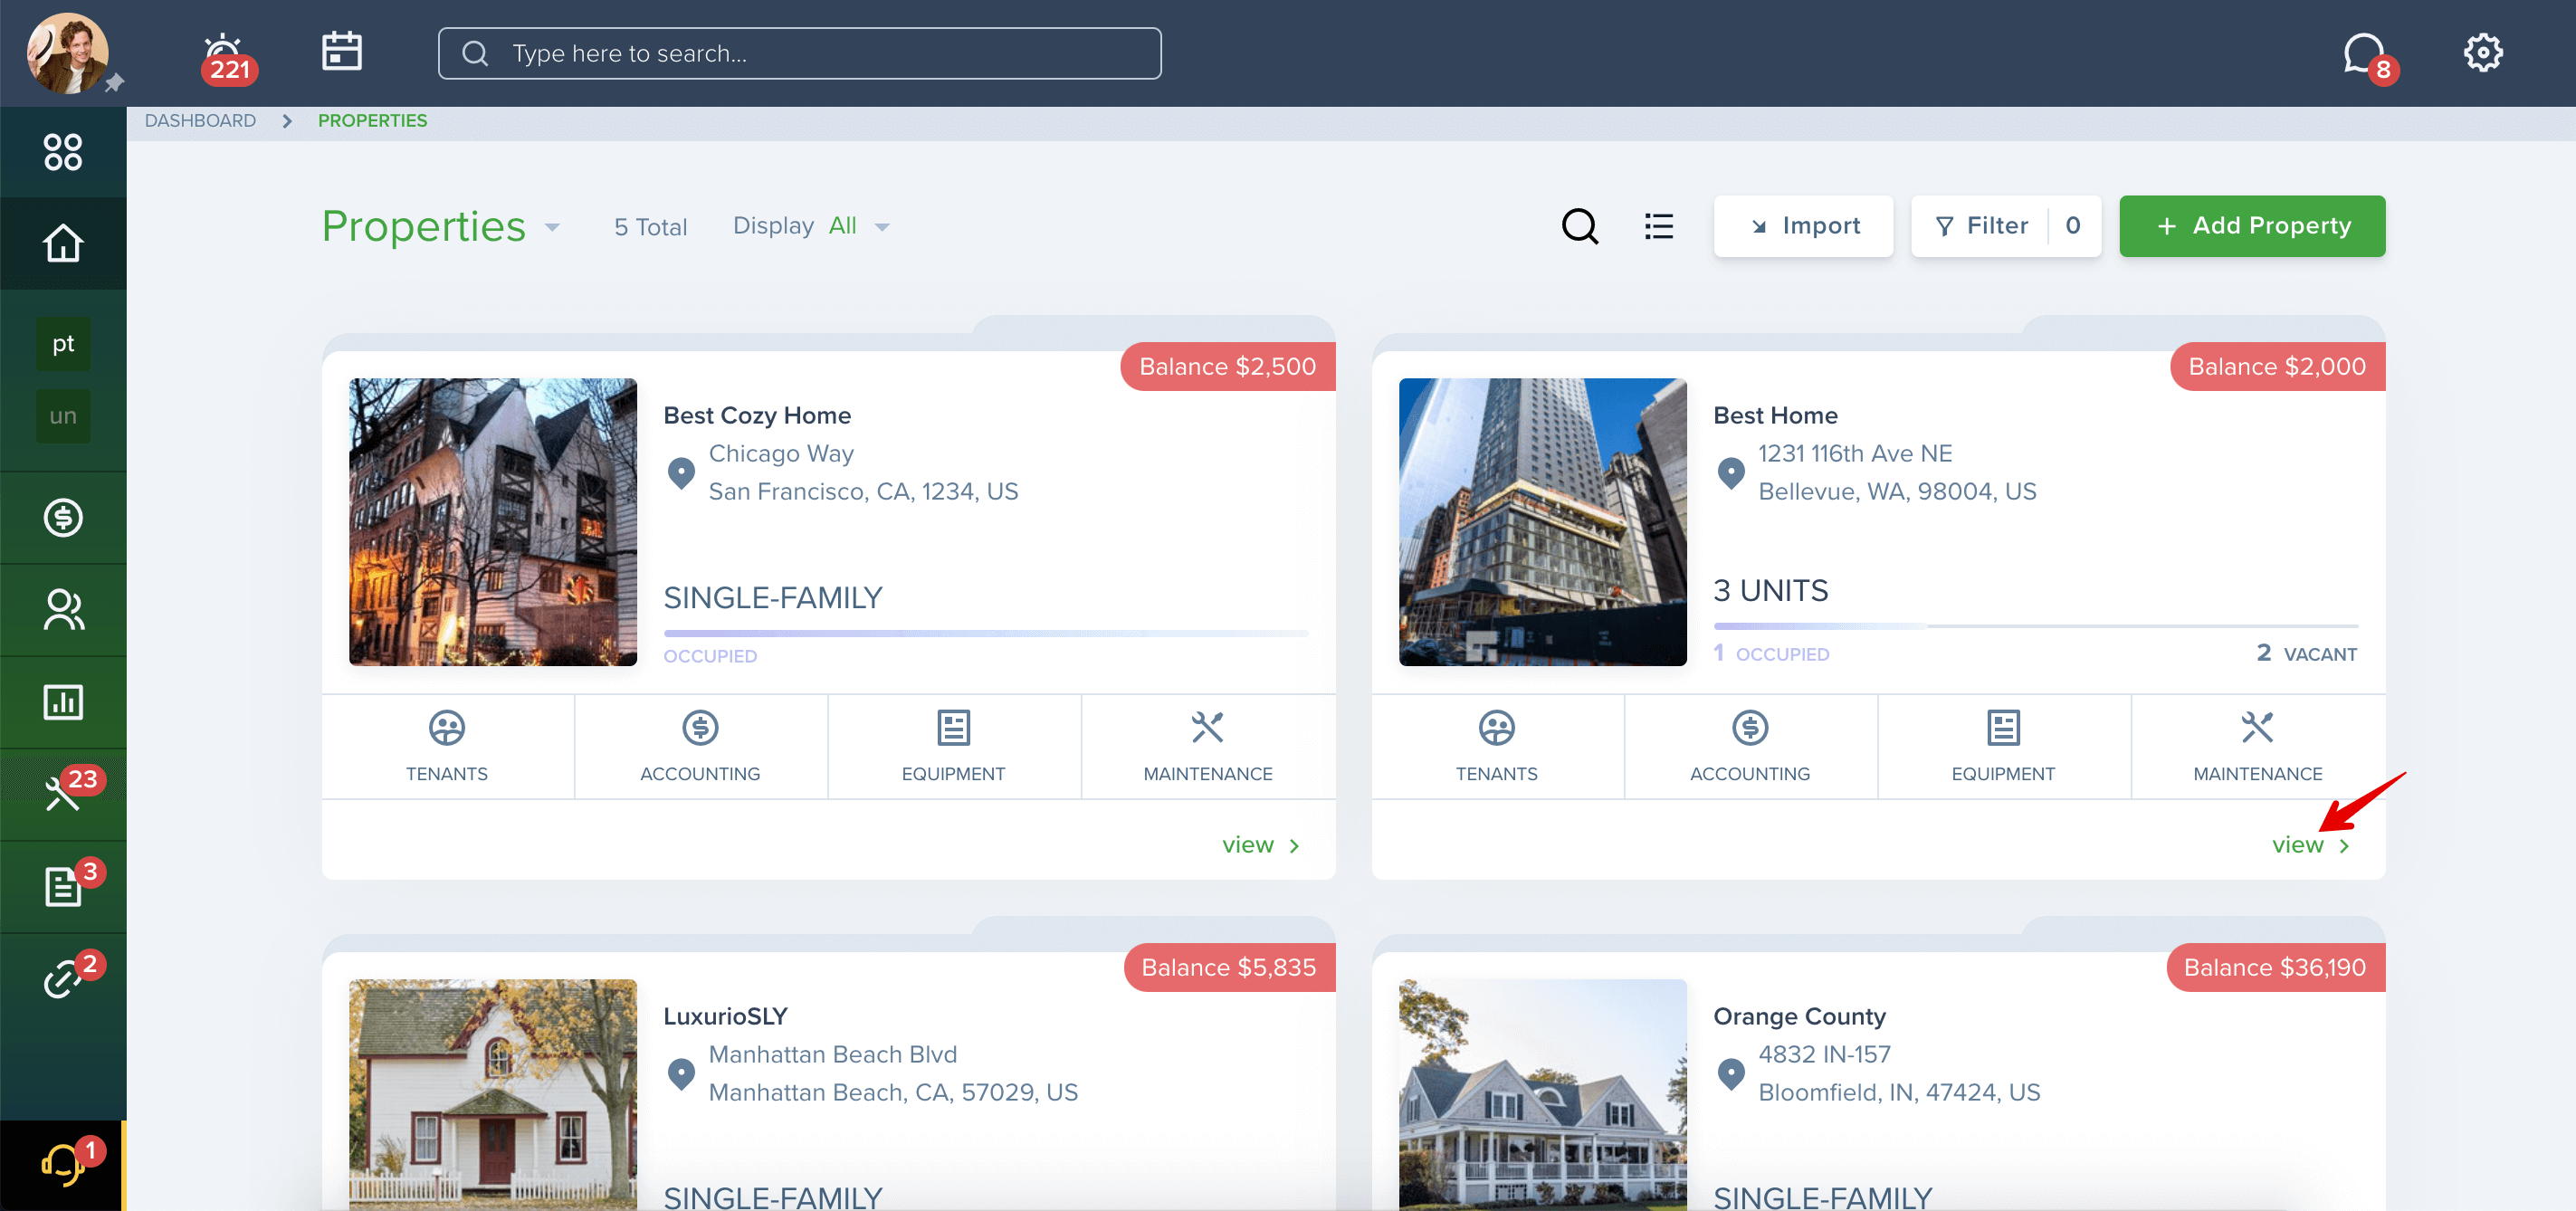2576x1211 pixels.
Task: Open Tenants for Best Cozy Home
Action: (x=447, y=746)
